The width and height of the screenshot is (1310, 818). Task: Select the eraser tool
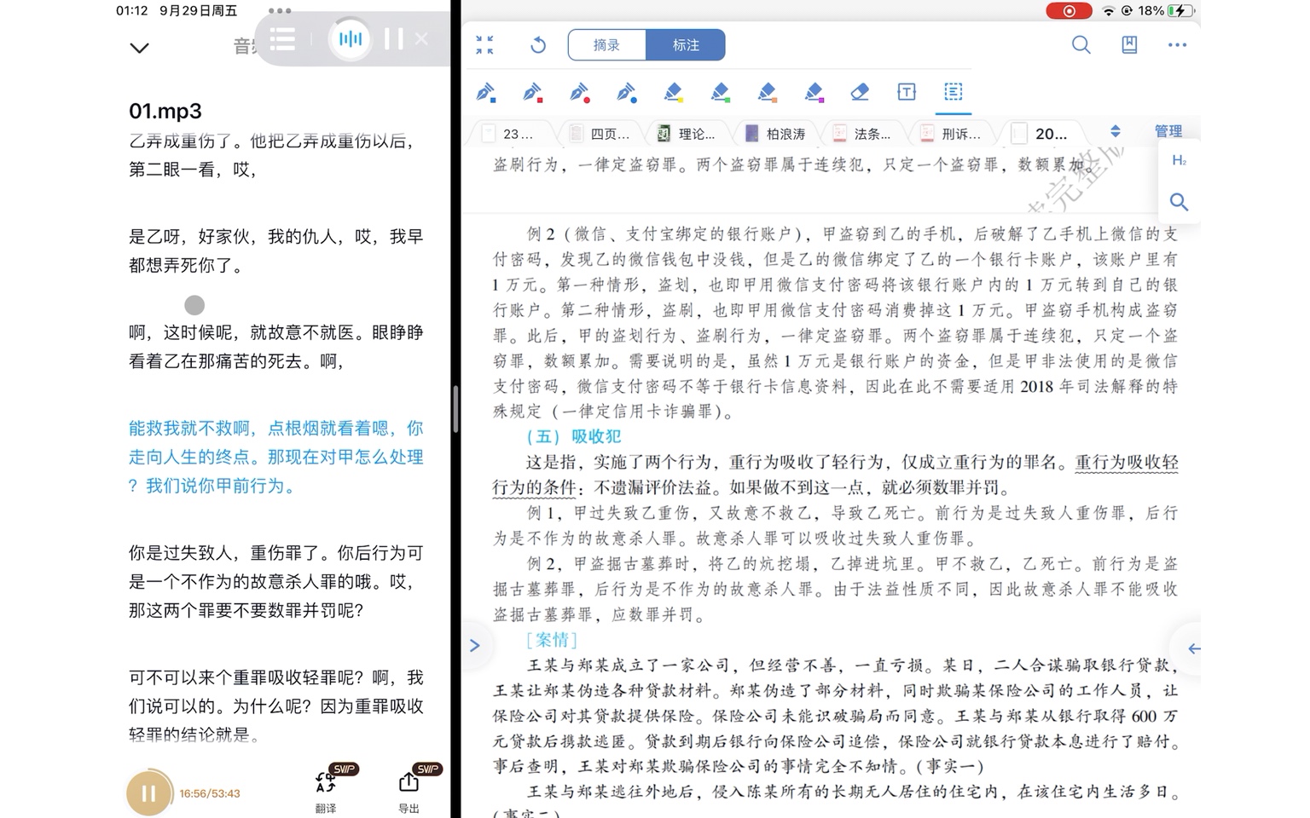[861, 92]
